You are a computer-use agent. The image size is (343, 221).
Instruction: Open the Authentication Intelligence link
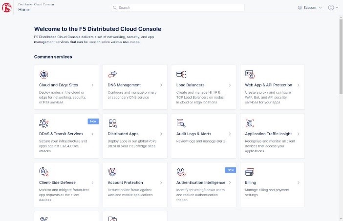[x=201, y=182]
